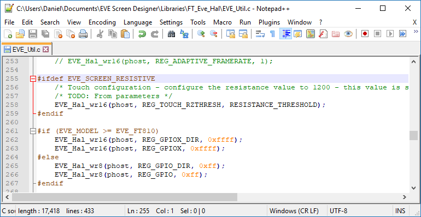Screen dimensions: 421x217
Task: Open the Run menu
Action: coord(245,22)
